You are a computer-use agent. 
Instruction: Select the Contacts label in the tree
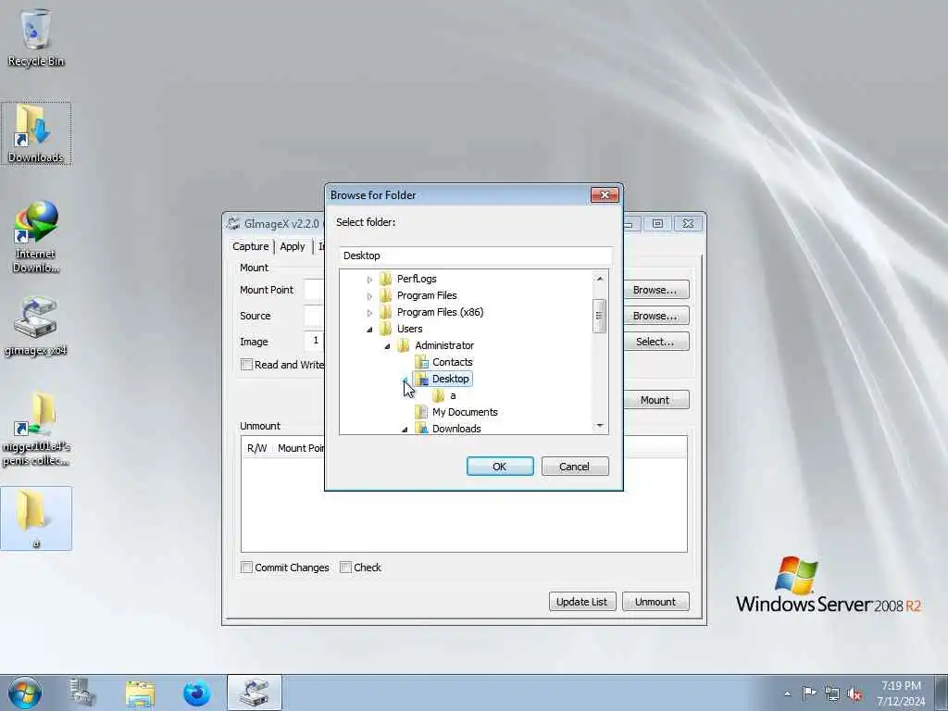coord(452,362)
